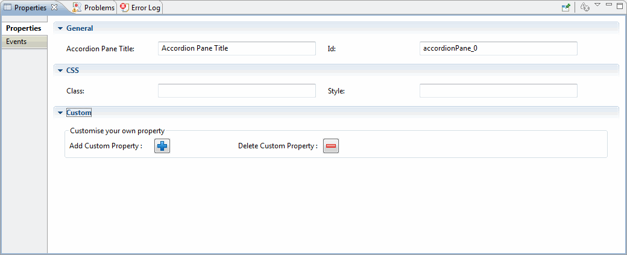Screen dimensions: 627x255
Task: Click the Problems tab icon
Action: click(77, 7)
